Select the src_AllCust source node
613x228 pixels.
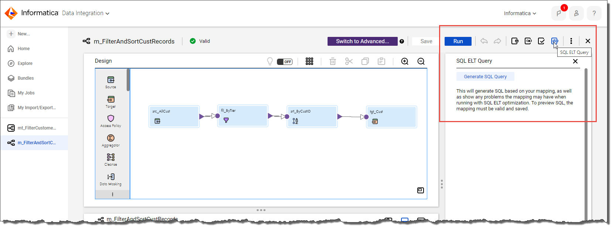click(174, 117)
